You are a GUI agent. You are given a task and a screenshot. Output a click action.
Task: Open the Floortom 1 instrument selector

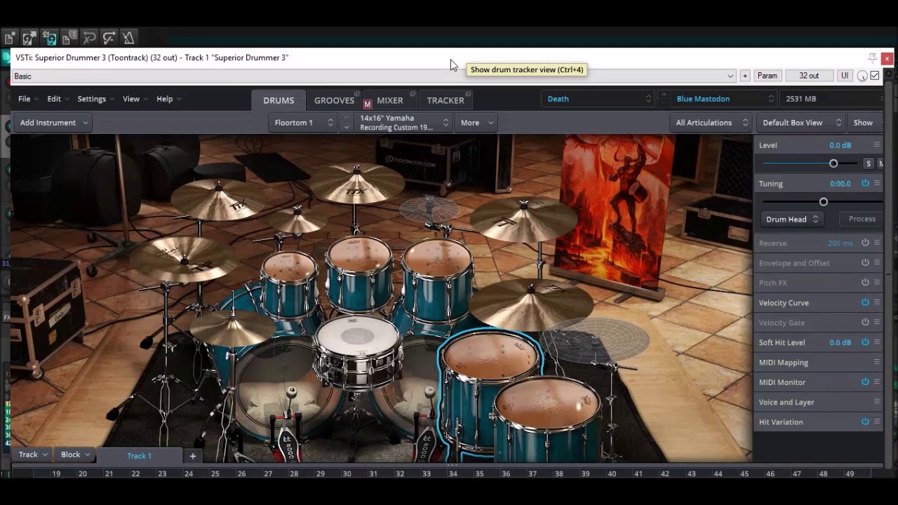[x=303, y=123]
